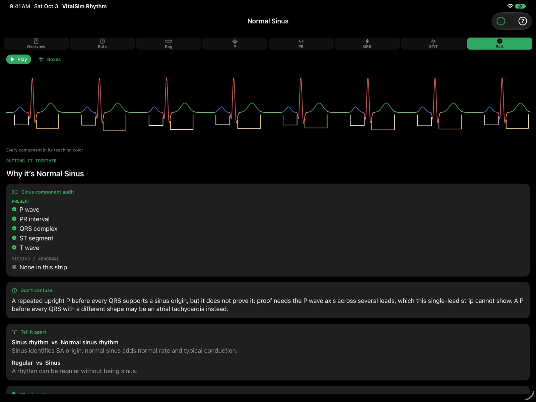Select the Patt pattern tab
This screenshot has width=536, height=402.
[x=499, y=44]
